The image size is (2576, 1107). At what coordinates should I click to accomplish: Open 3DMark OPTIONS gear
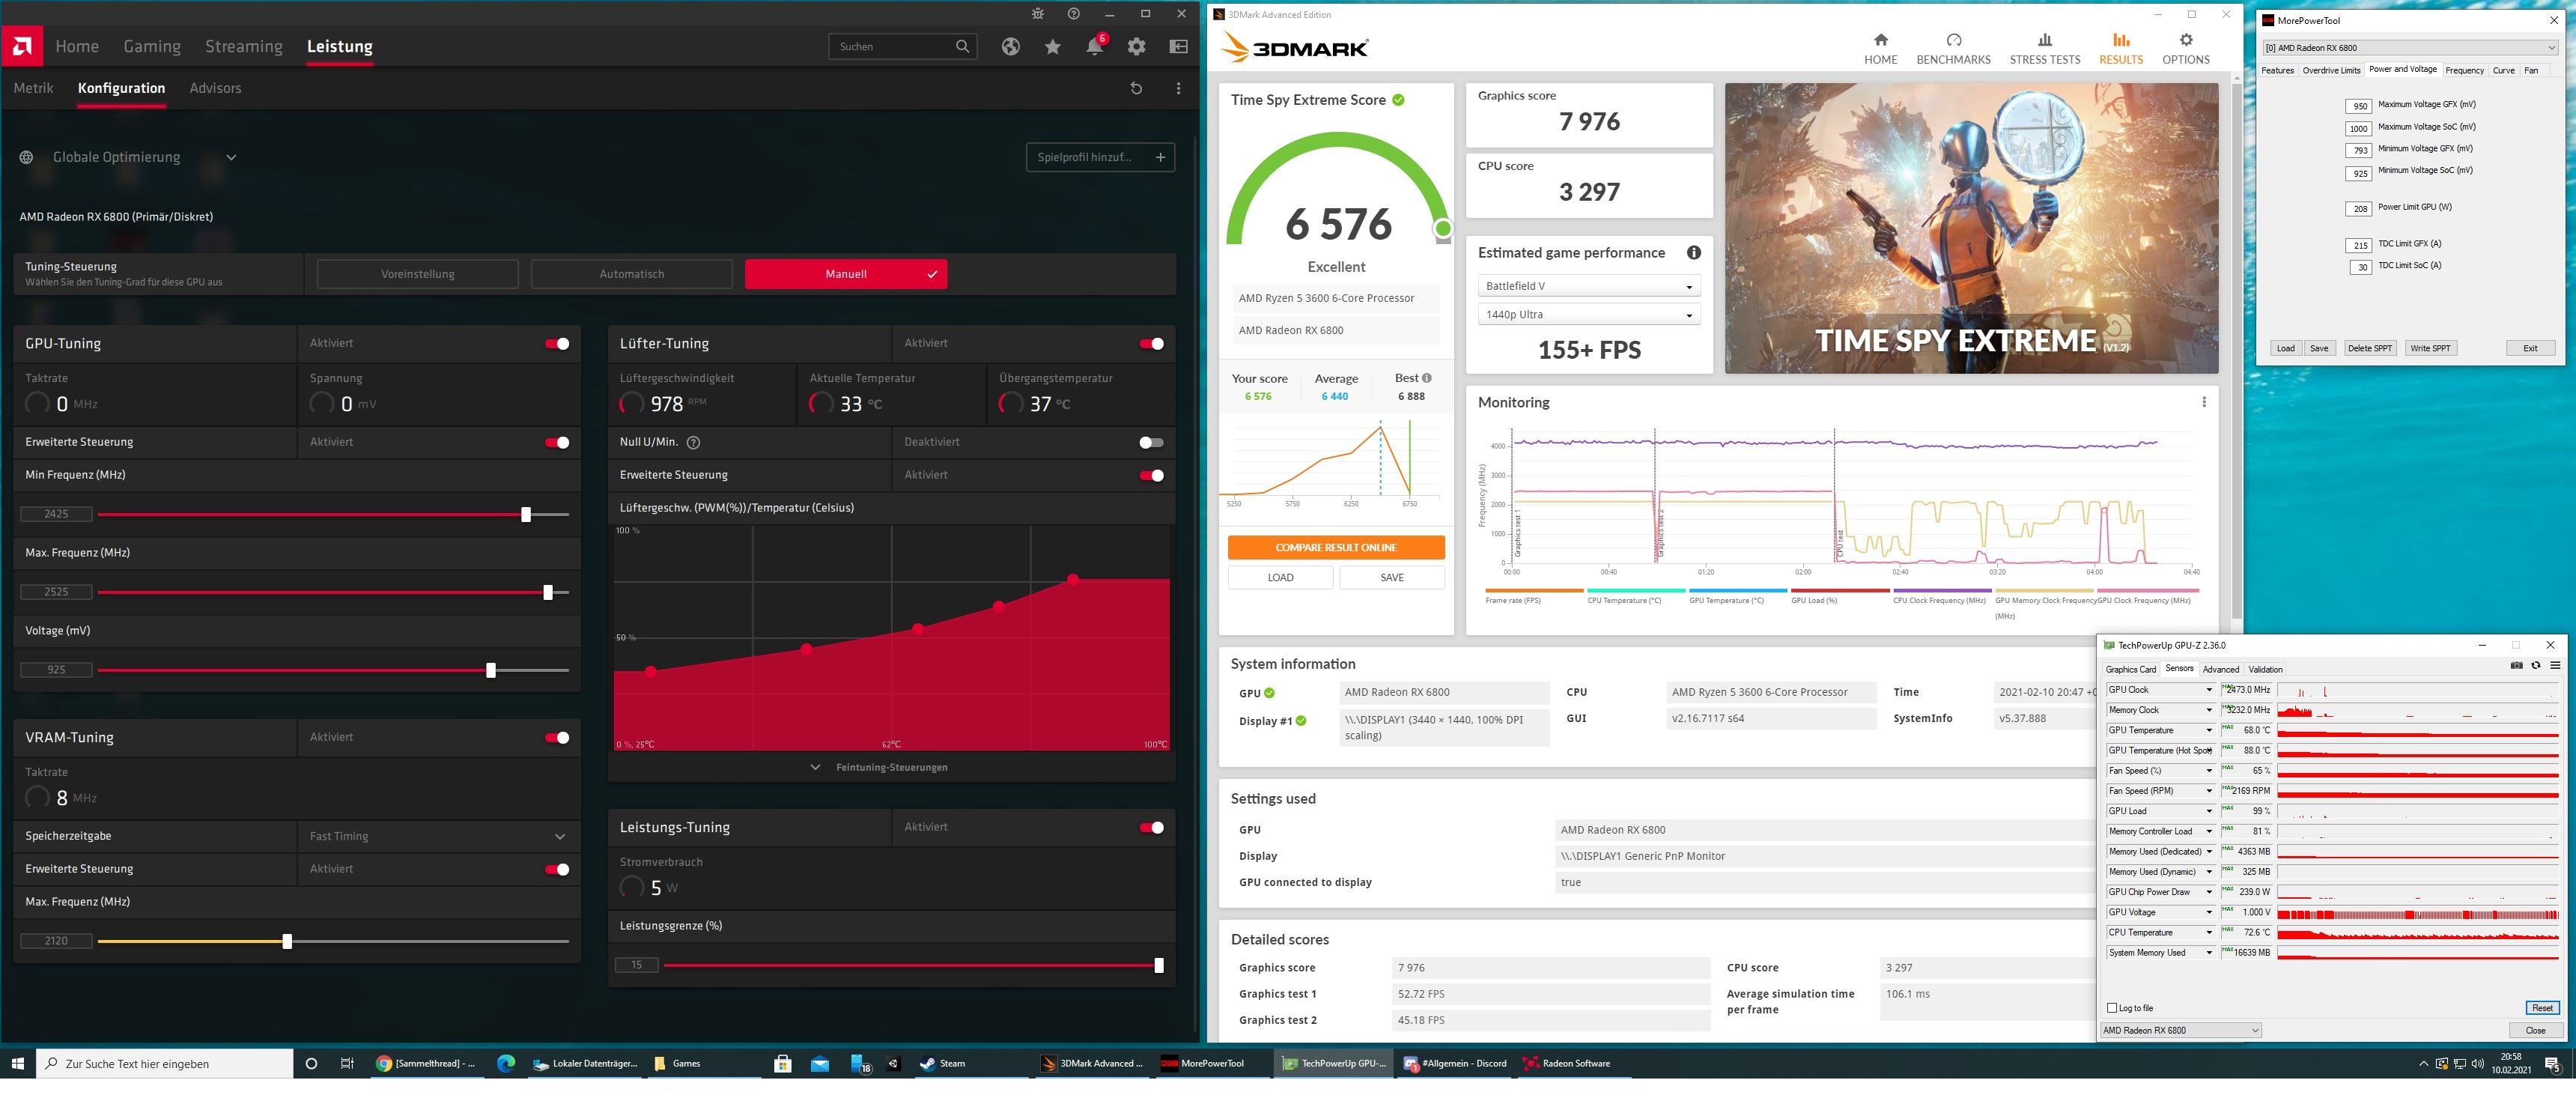2186,48
